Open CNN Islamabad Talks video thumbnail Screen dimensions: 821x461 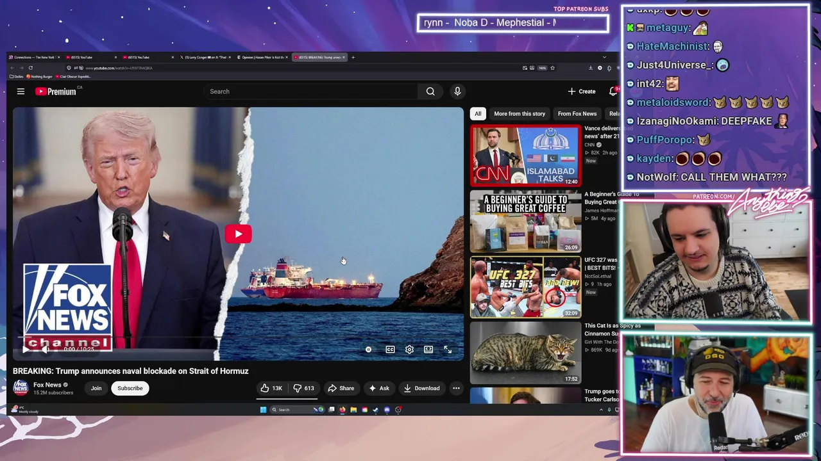(x=526, y=156)
